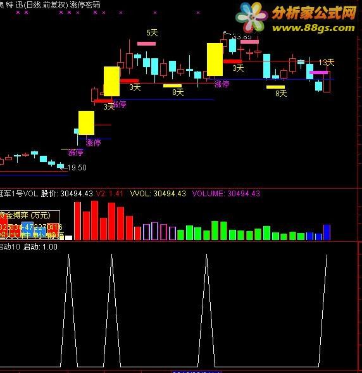The height and width of the screenshot is (373, 362).
Task: Click the 分析家公式网 flower logo
Action: pyautogui.click(x=251, y=17)
